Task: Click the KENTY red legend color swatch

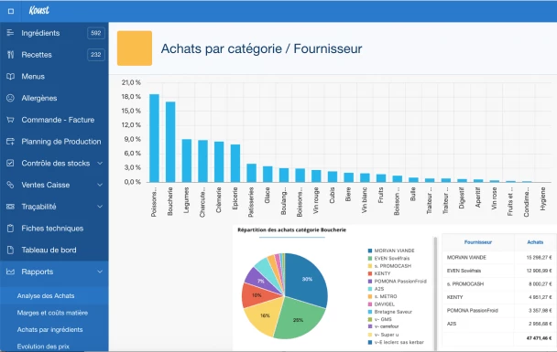Action: 370,273
